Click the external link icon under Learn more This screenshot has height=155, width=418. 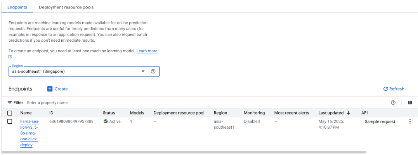pyautogui.click(x=10, y=56)
